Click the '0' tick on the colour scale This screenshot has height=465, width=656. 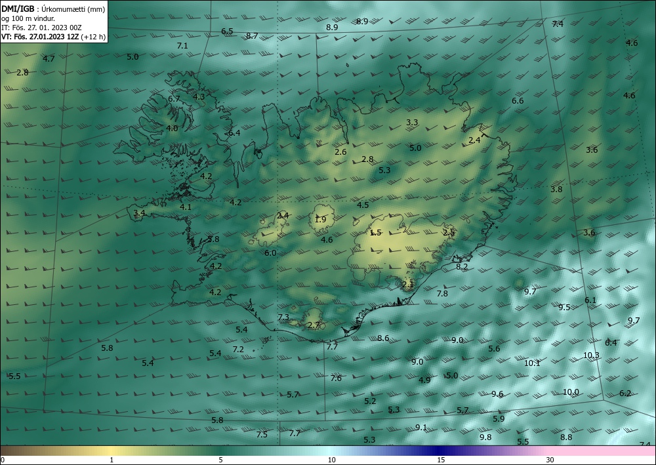[x=3, y=460]
